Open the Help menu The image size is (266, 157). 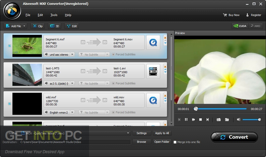[x=68, y=15]
